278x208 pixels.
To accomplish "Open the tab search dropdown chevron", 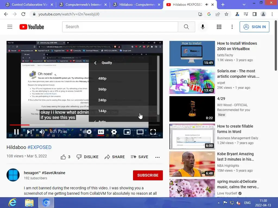I will tap(244, 5).
